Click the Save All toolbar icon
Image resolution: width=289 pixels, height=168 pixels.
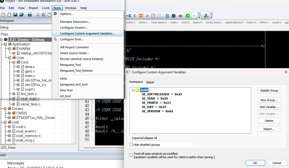pyautogui.click(x=21, y=15)
